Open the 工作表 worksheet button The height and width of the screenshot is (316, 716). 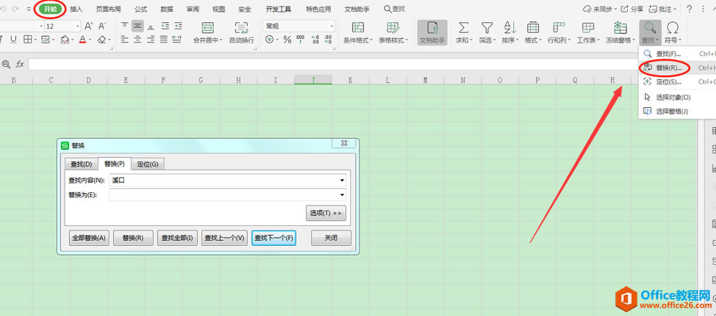click(588, 33)
